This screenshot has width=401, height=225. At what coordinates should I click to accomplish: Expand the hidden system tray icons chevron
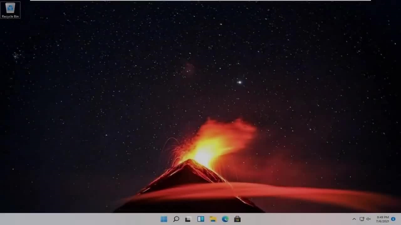[x=354, y=219]
